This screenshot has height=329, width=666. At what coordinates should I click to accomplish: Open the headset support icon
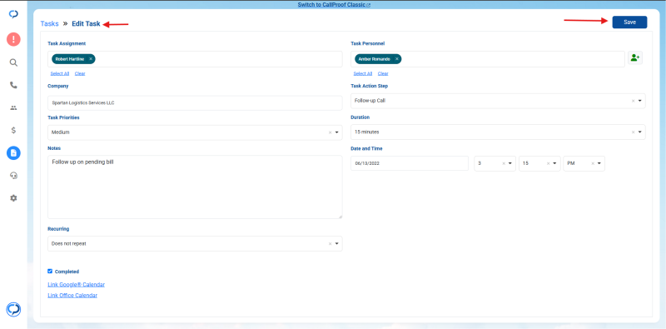coord(13,176)
